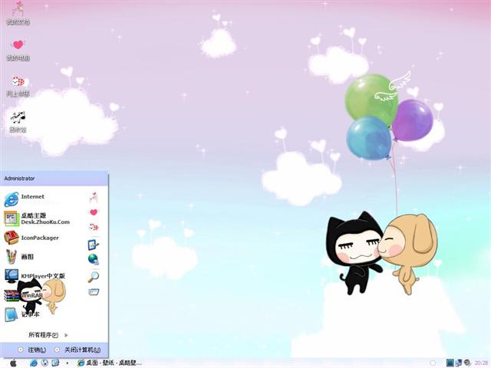Open pink heart icon in Start menu right column
The width and height of the screenshot is (491, 368).
coord(94,212)
